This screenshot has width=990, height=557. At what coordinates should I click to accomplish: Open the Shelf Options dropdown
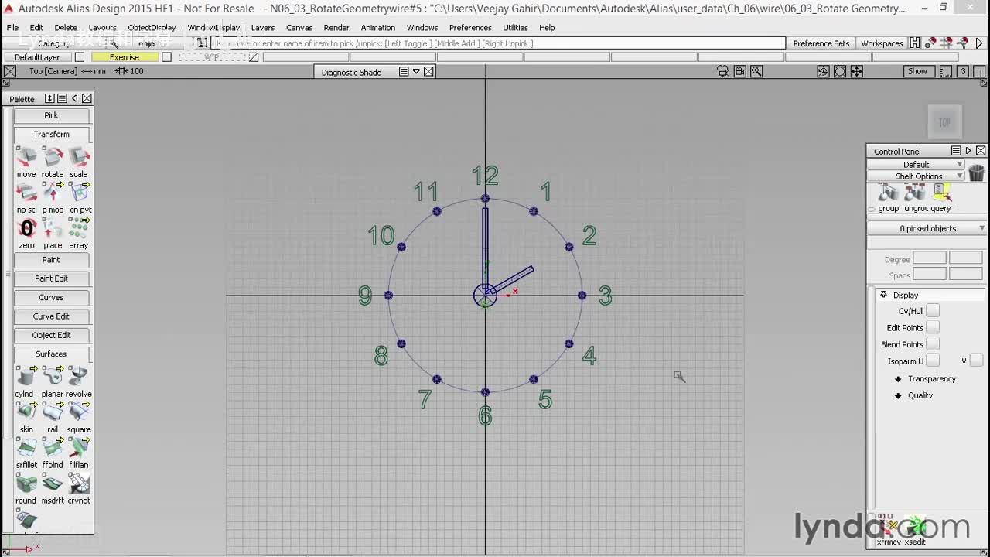pyautogui.click(x=917, y=176)
